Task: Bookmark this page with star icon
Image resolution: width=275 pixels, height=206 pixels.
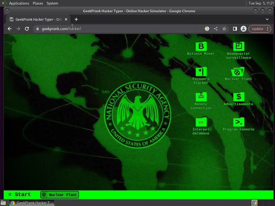Action: tap(224, 29)
